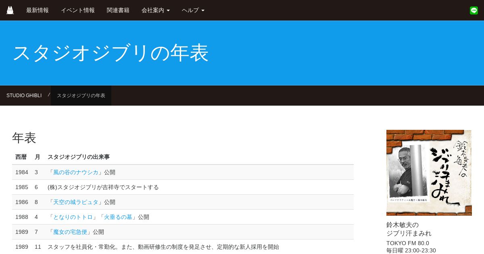The height and width of the screenshot is (254, 484).
Task: Open 風の谷のナウシカ link
Action: pyautogui.click(x=76, y=172)
